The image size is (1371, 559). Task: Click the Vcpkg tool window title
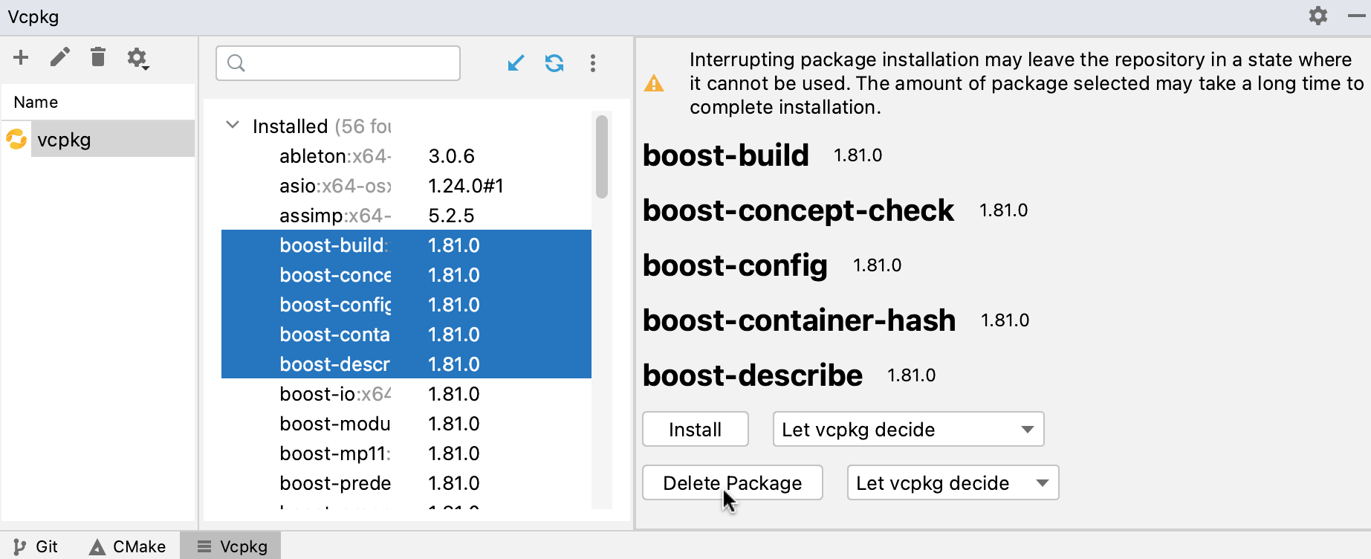(x=33, y=16)
